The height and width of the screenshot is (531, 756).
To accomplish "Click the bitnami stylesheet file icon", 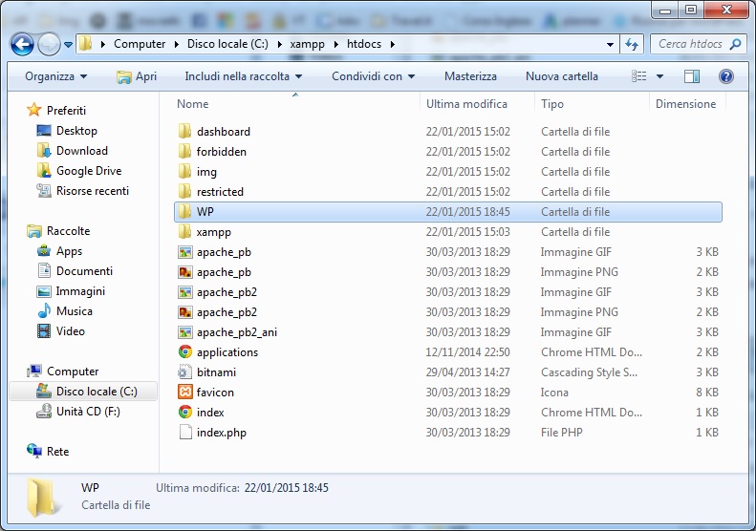I will 185,372.
